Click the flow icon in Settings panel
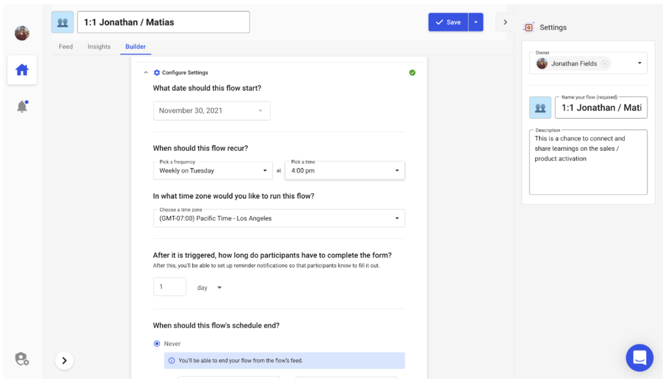The image size is (667, 381). coord(540,108)
